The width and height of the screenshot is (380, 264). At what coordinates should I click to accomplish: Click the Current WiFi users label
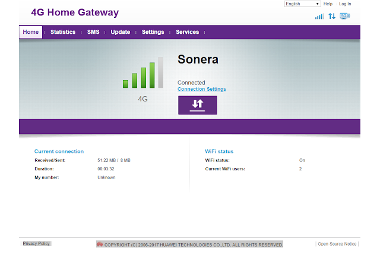pyautogui.click(x=225, y=169)
